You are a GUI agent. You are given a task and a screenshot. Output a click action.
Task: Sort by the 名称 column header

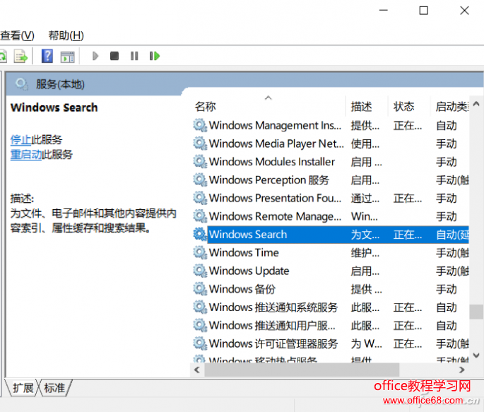coord(206,107)
